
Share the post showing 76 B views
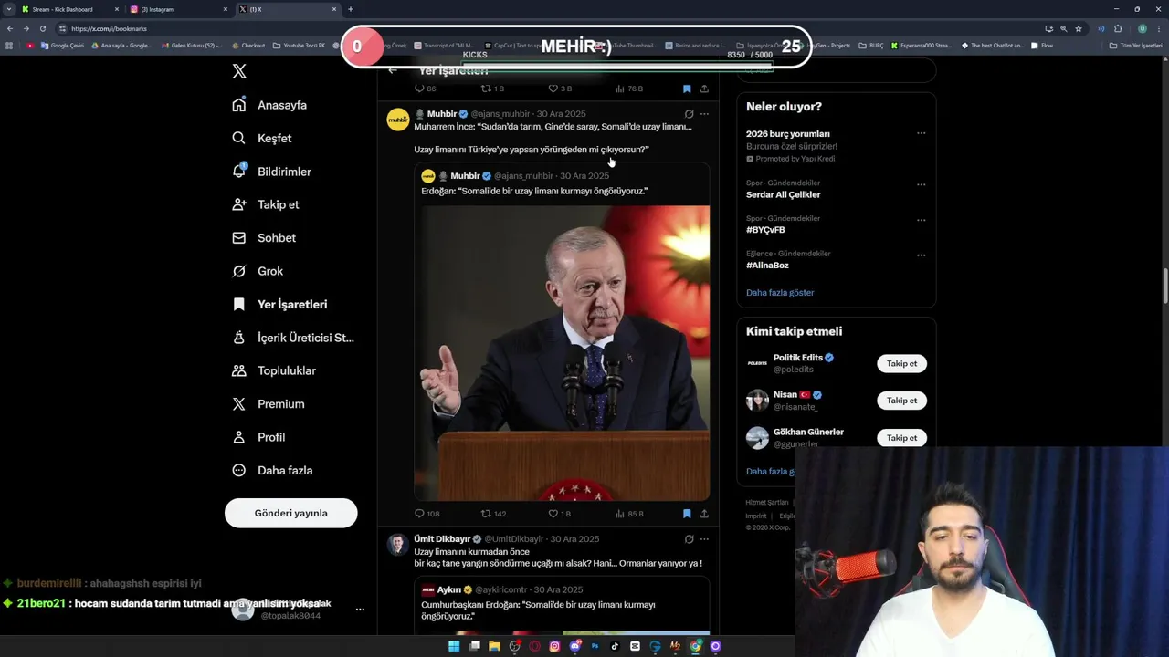(x=704, y=89)
